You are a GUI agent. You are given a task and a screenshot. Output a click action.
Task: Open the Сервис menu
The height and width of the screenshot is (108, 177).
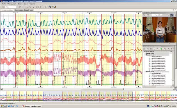coord(20,4)
